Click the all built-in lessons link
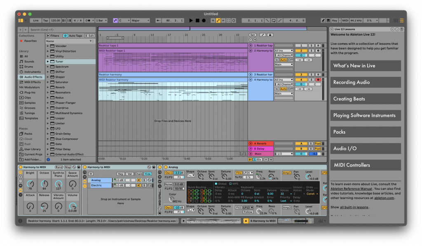 [354, 207]
